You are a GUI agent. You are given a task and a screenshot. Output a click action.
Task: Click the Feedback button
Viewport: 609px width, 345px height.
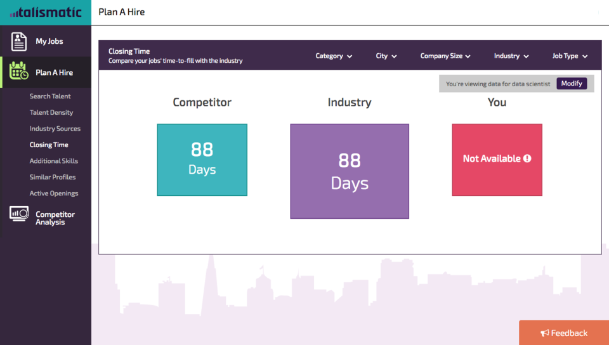pyautogui.click(x=564, y=332)
